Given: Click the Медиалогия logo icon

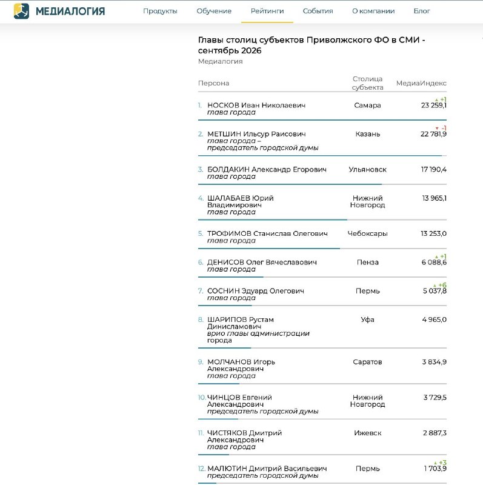Looking at the screenshot, I should coord(21,11).
